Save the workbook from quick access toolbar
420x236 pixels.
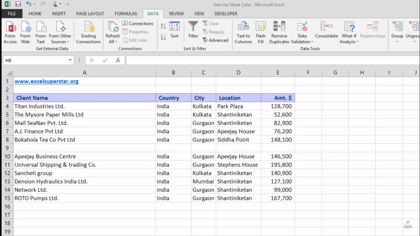(x=18, y=4)
